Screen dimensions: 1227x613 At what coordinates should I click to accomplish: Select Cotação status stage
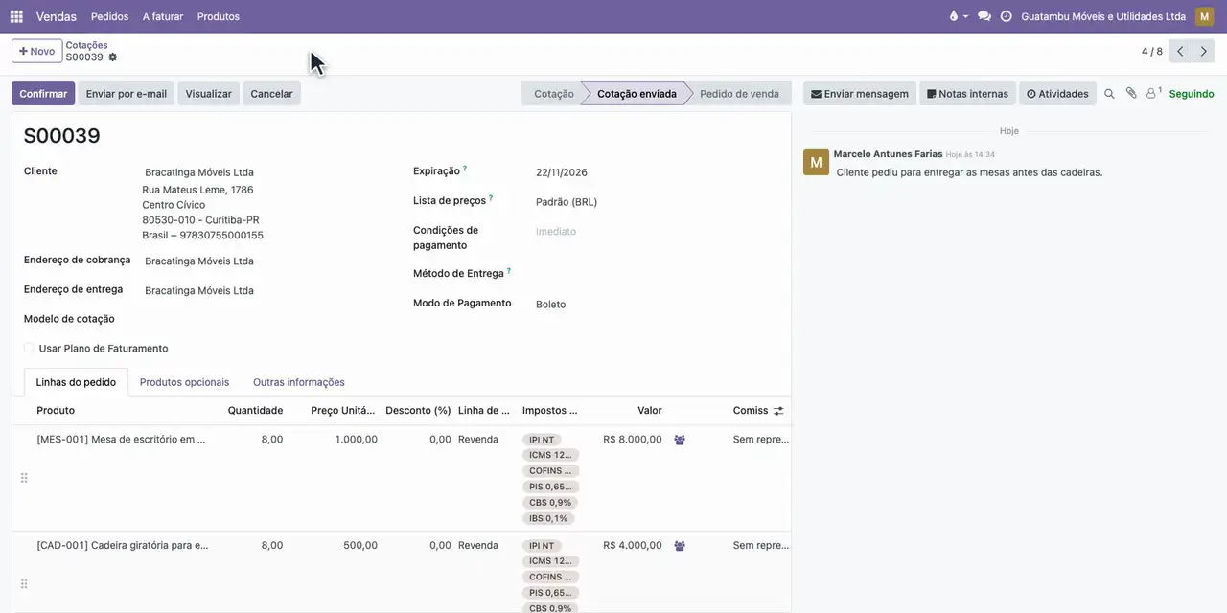point(552,94)
